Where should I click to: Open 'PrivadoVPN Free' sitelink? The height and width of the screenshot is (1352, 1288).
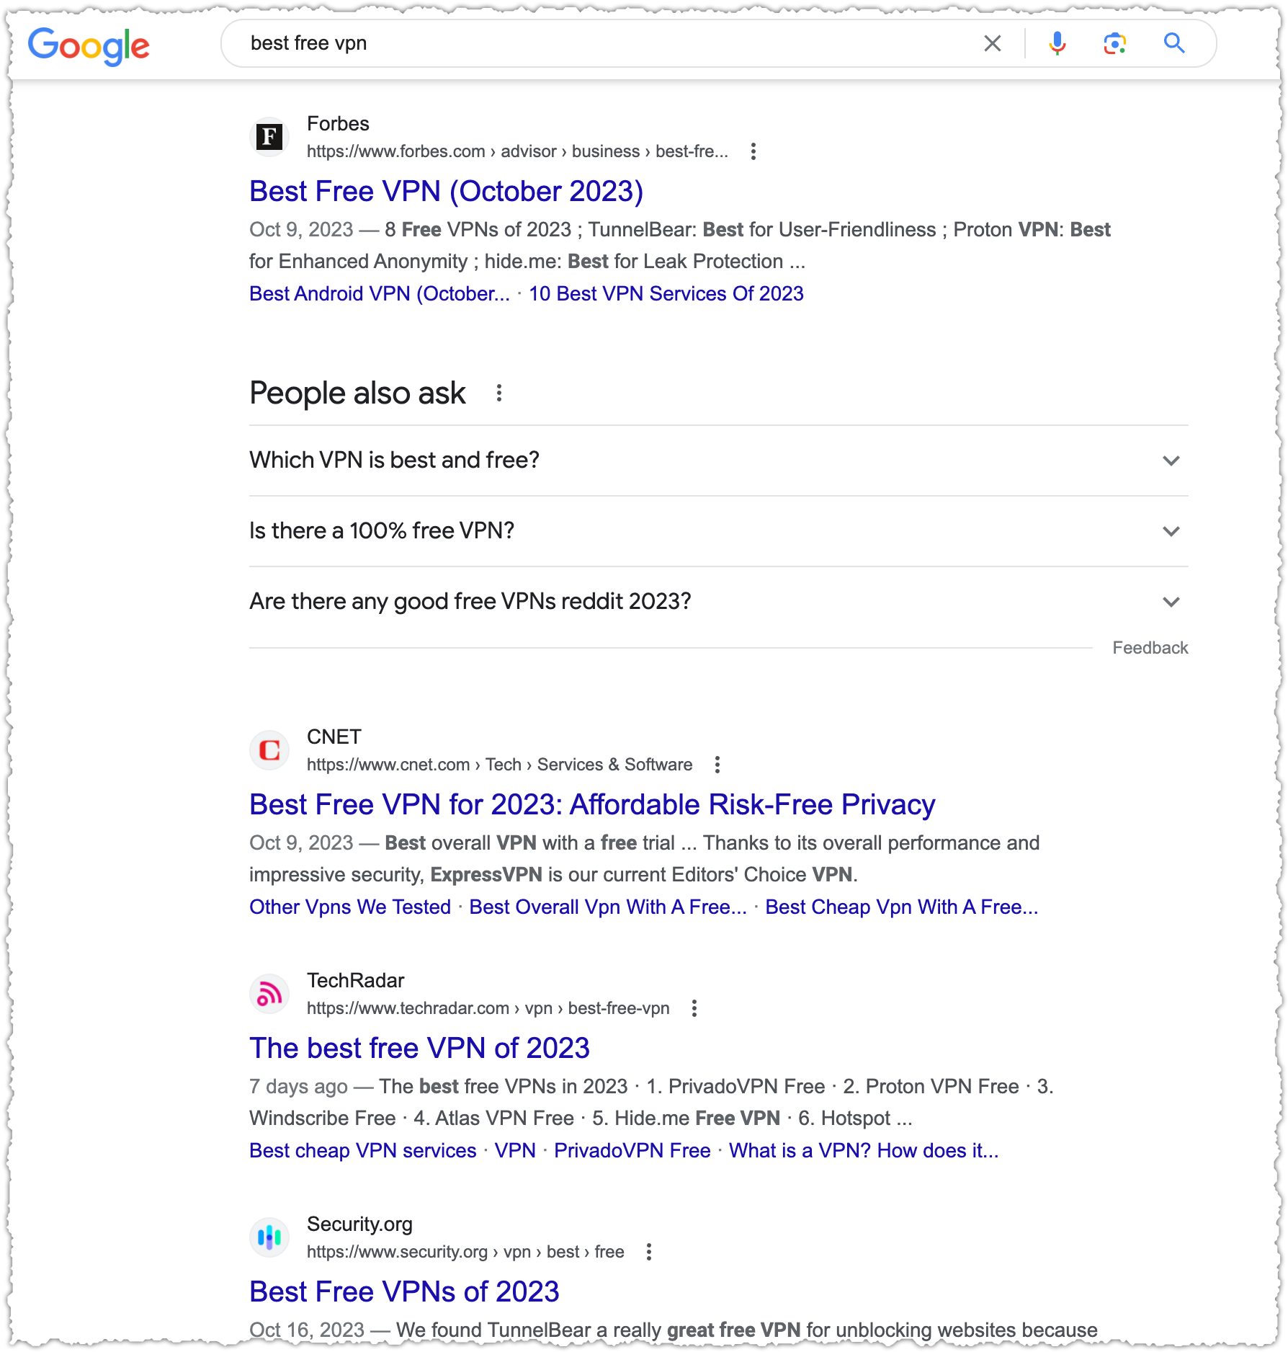[x=632, y=1150]
